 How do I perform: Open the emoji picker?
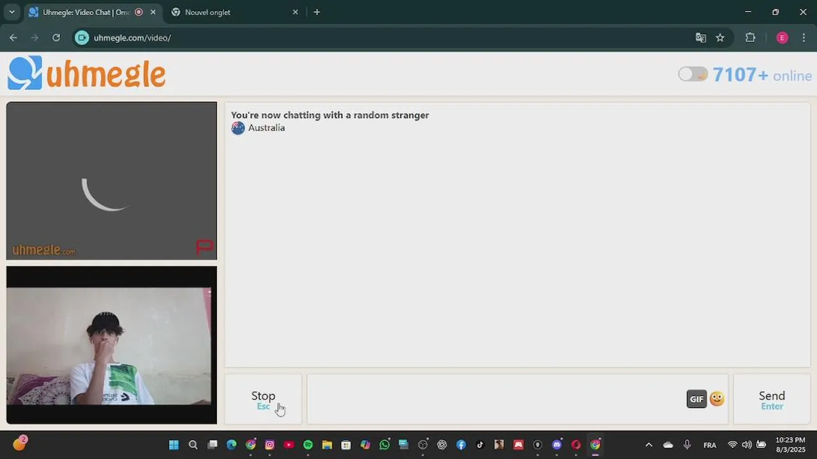[x=717, y=399]
